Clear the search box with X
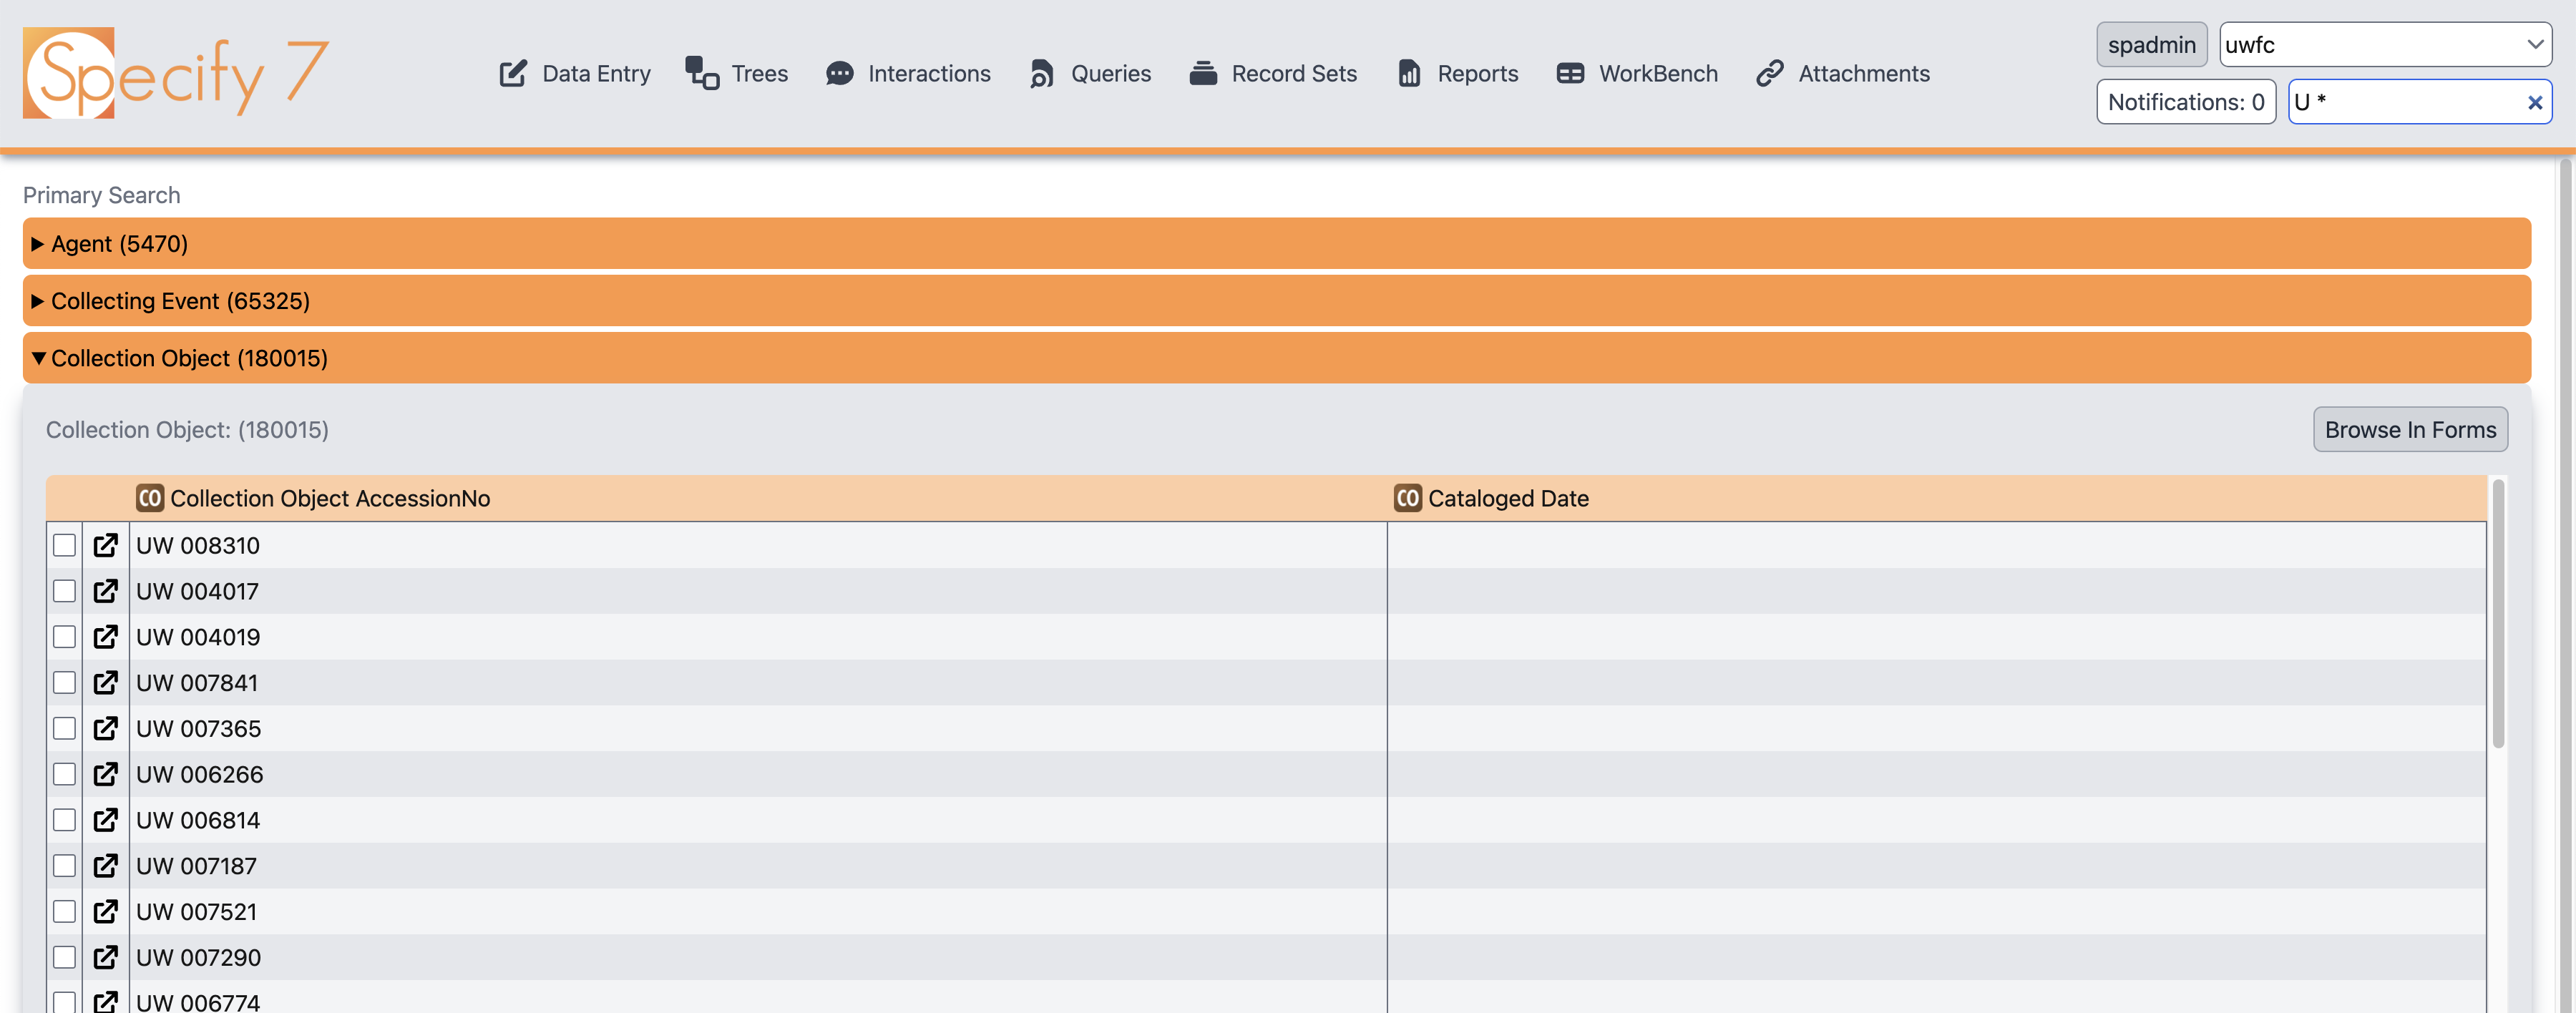The image size is (2576, 1013). tap(2534, 102)
